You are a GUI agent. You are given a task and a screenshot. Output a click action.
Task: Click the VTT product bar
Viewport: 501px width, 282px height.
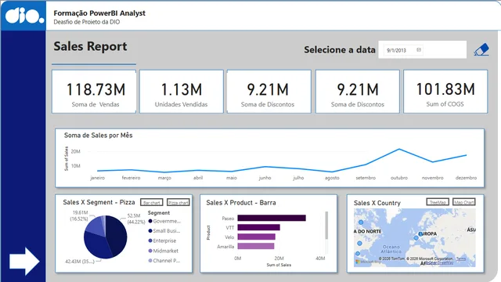pyautogui.click(x=259, y=227)
